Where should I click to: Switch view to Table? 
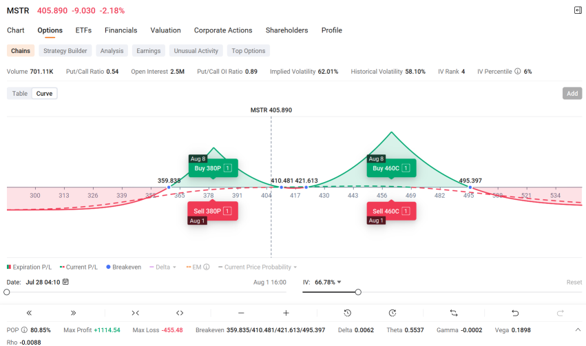pyautogui.click(x=20, y=94)
